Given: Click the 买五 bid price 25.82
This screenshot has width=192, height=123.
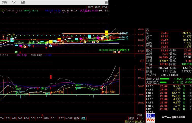Looking at the screenshot, I should coord(165,47).
